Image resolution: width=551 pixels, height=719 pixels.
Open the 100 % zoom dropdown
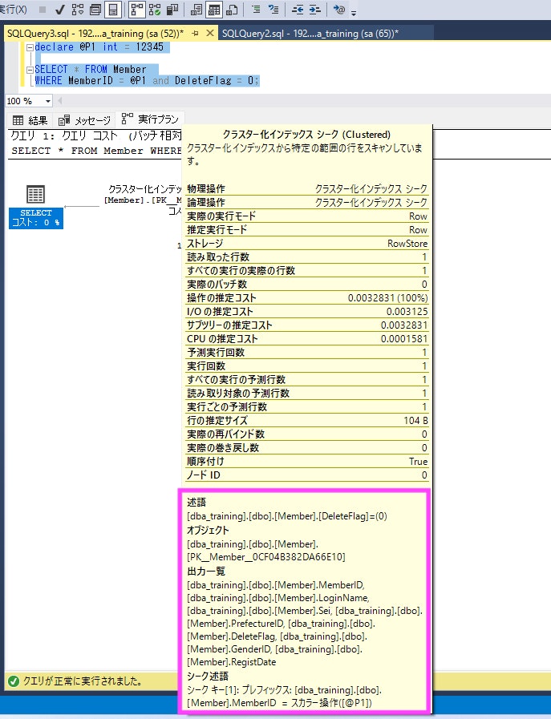click(47, 101)
